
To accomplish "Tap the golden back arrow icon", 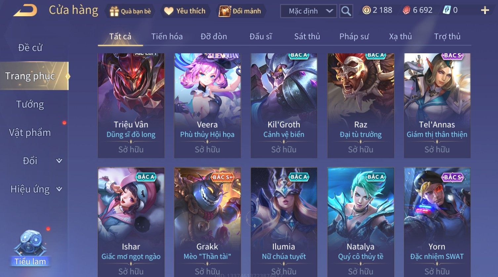I will [25, 11].
